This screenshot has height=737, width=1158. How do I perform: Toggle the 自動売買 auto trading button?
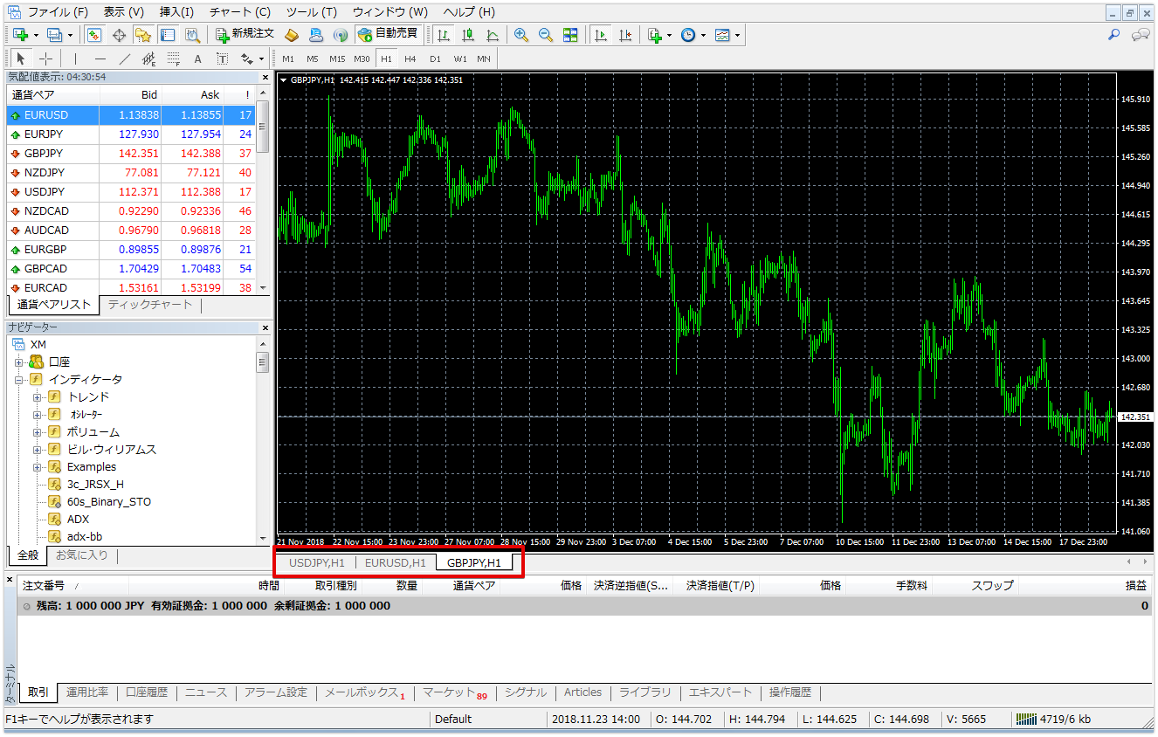[389, 35]
